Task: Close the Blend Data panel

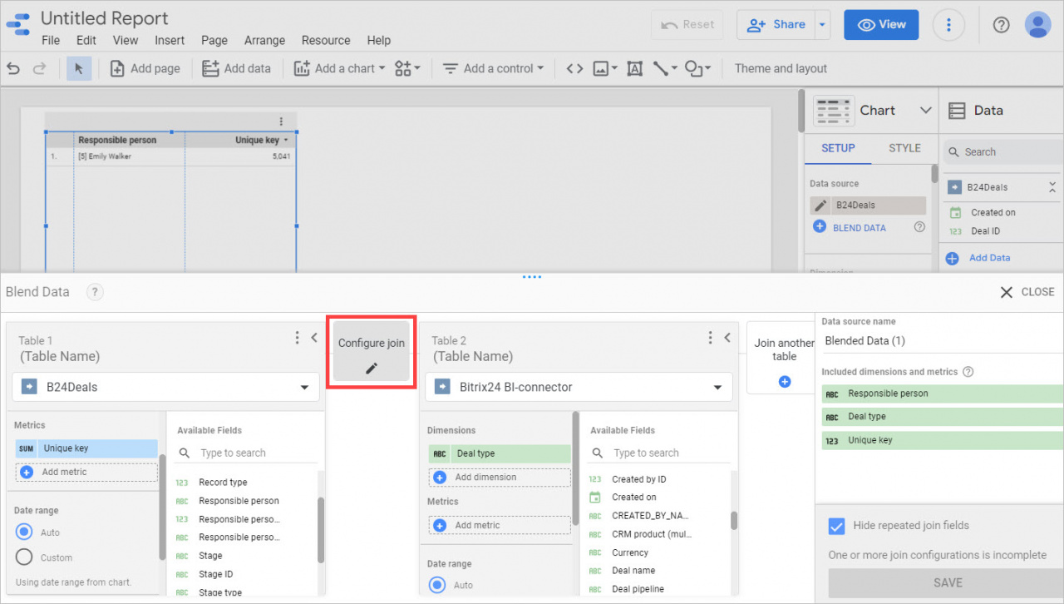Action: (1027, 292)
